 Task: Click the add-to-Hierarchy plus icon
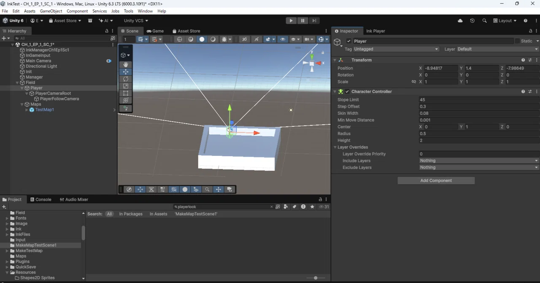pyautogui.click(x=3, y=38)
